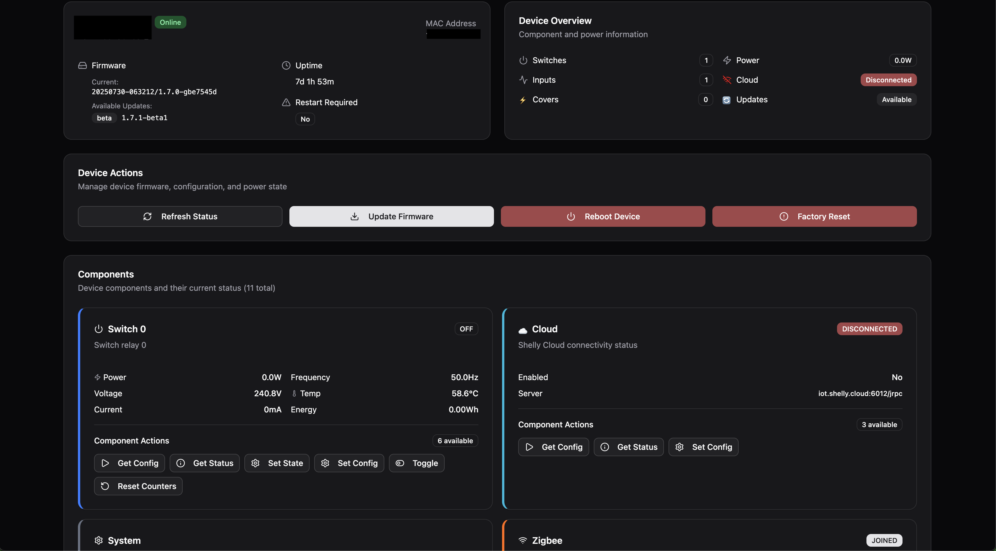
Task: Click the 1.7.1-beta1 update version
Action: [145, 118]
